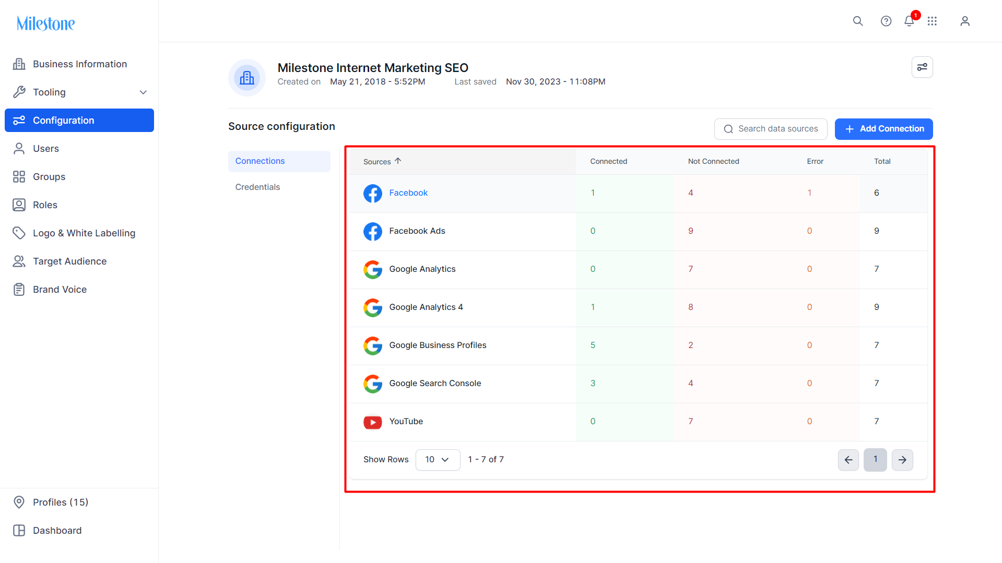Click Facebook Ads not connected count 9

(x=691, y=231)
